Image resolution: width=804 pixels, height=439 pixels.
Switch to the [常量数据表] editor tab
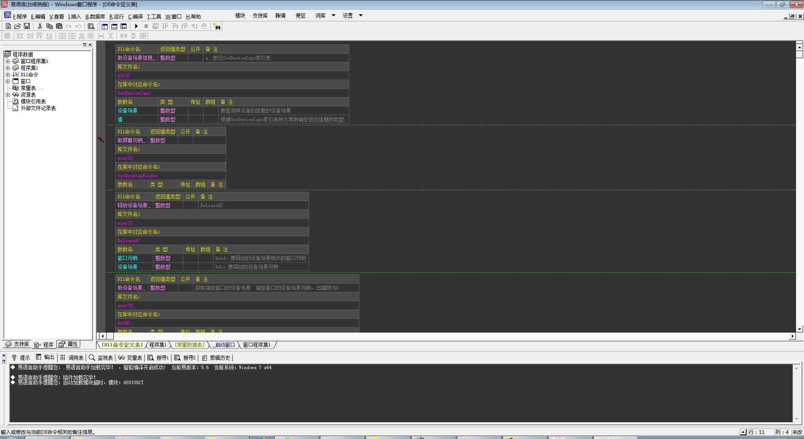click(x=190, y=345)
